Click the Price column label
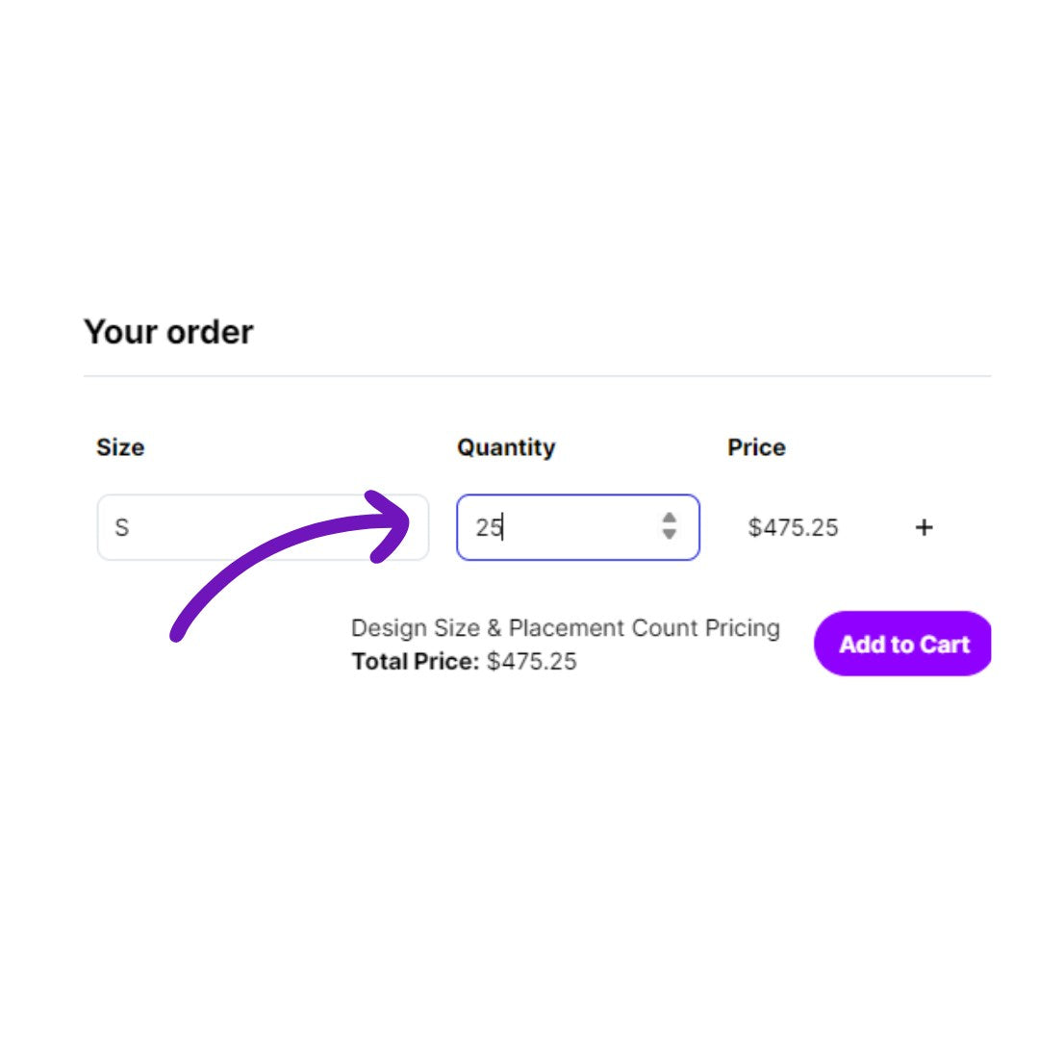Image resolution: width=1039 pixels, height=1039 pixels. tap(756, 447)
